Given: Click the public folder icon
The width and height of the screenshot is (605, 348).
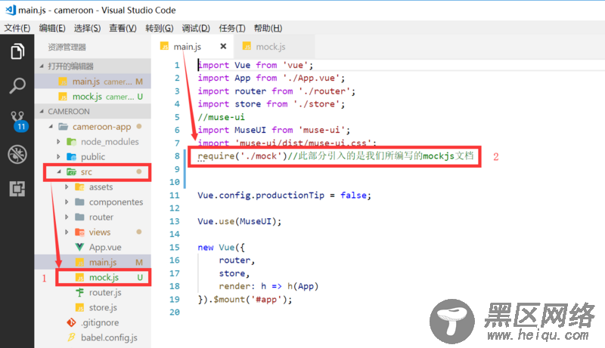Looking at the screenshot, I should (x=71, y=157).
